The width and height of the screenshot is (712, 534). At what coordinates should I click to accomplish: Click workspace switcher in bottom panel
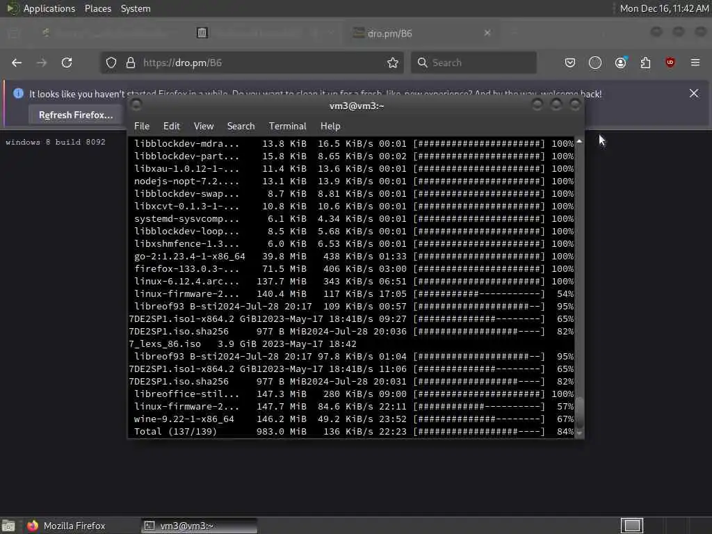click(x=631, y=526)
